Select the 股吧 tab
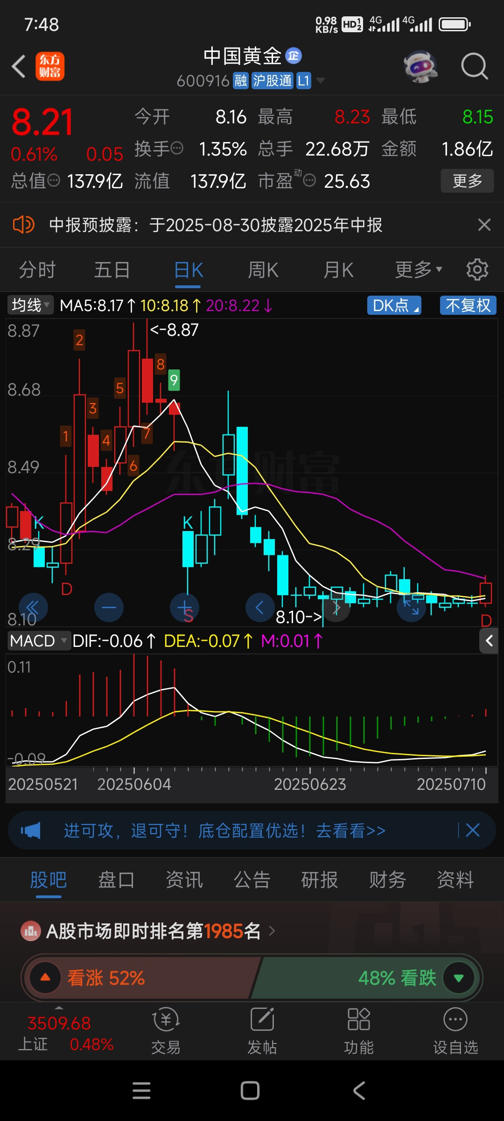The image size is (504, 1121). 49,880
